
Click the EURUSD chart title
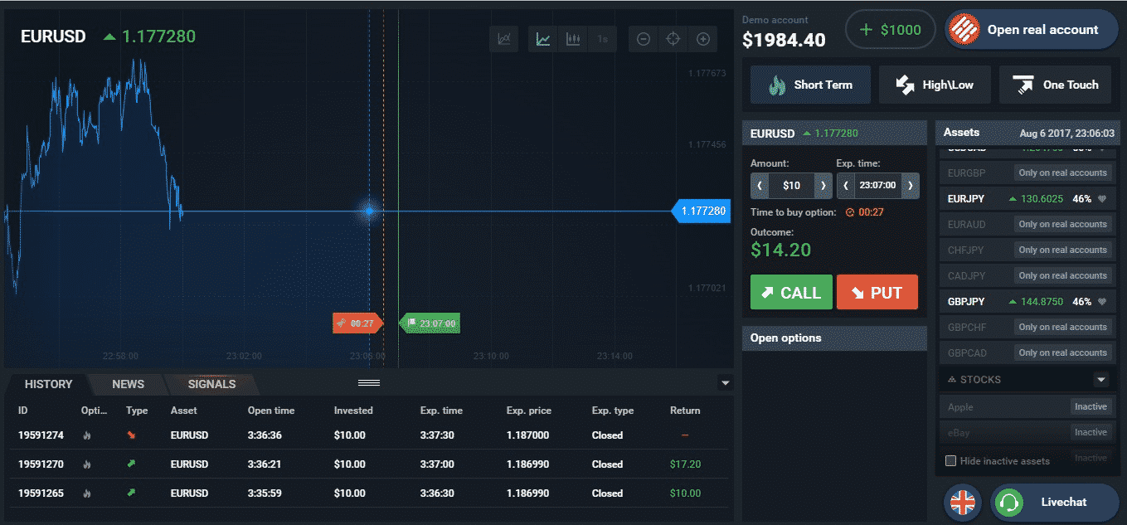point(53,36)
